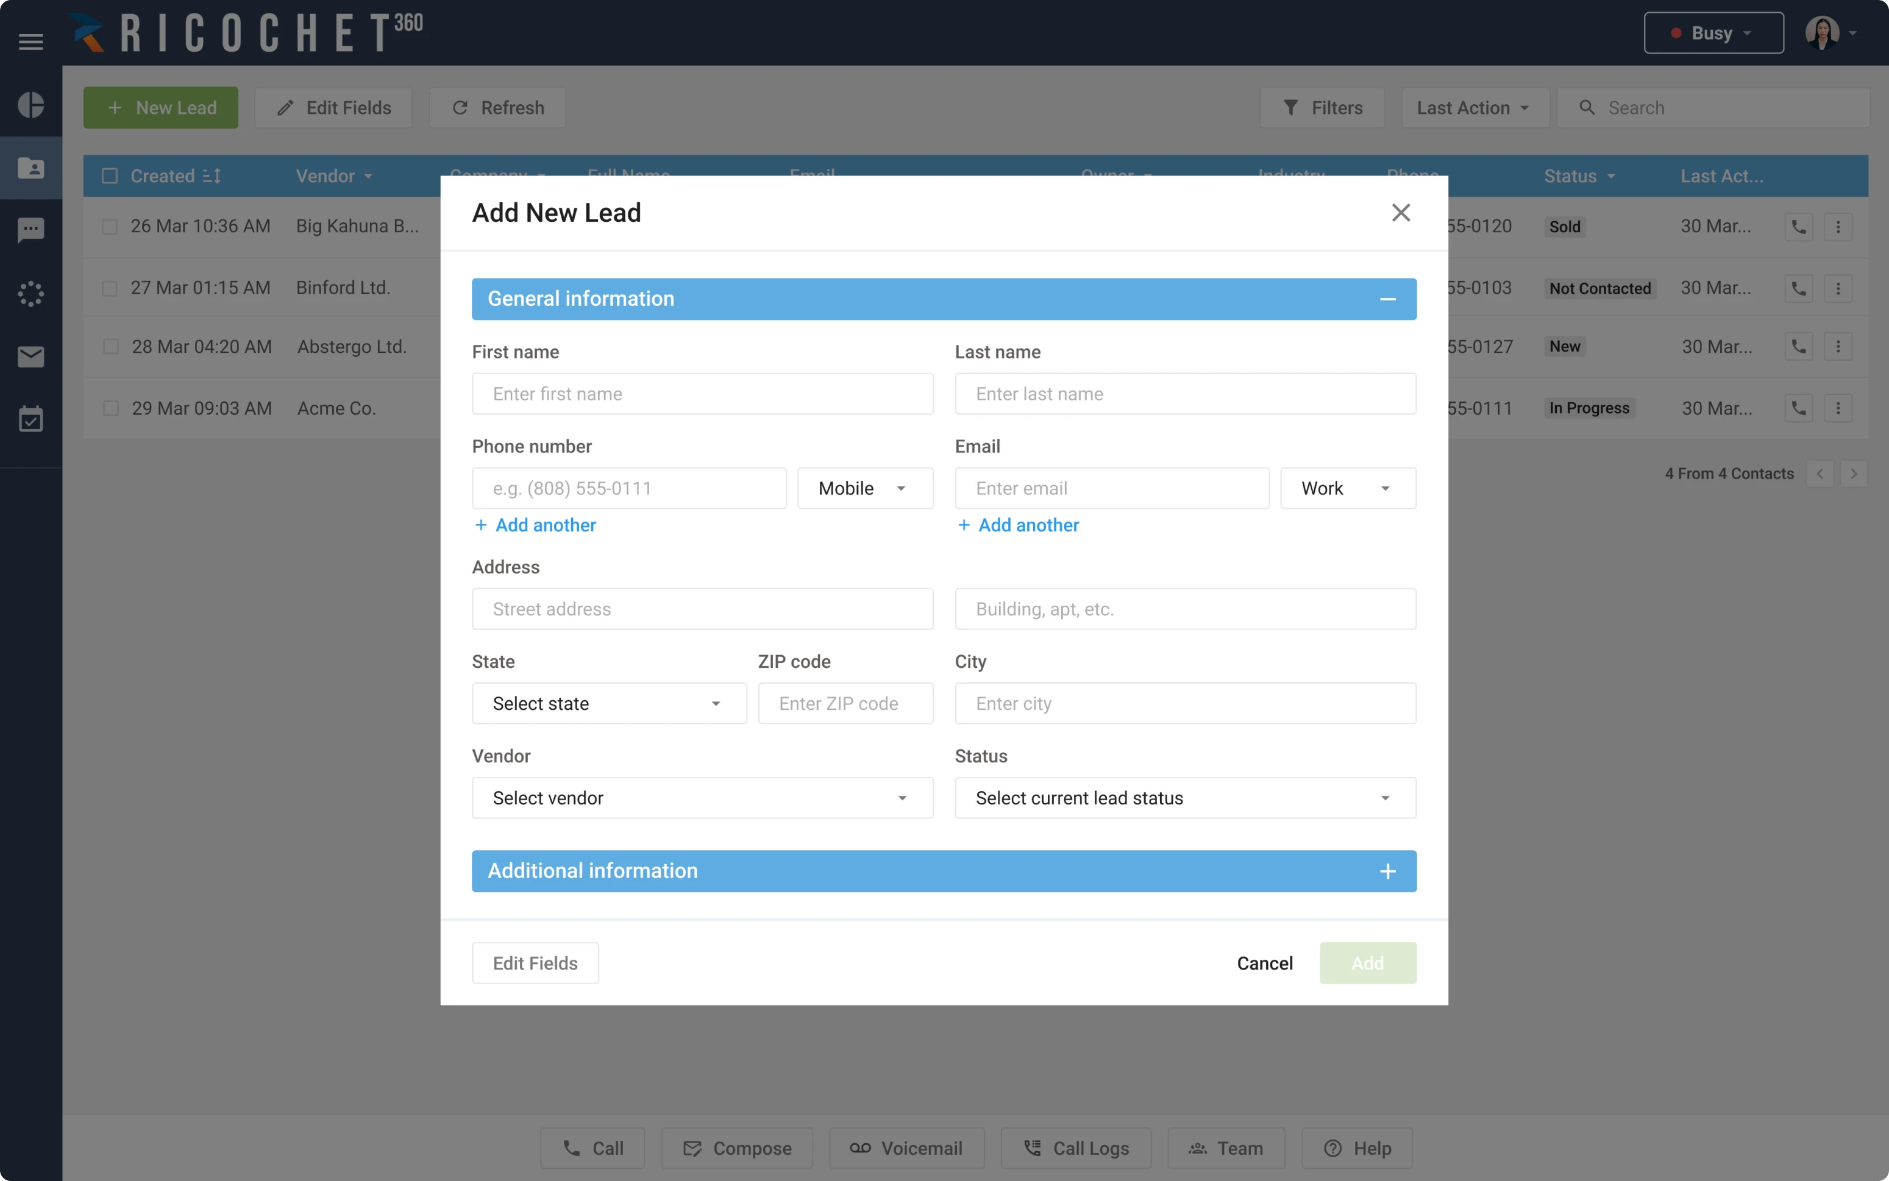This screenshot has width=1889, height=1181.
Task: Open the calendar icon in the left sidebar
Action: 30,419
